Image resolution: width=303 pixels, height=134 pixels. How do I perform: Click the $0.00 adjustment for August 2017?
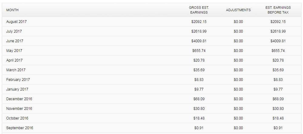click(x=238, y=22)
